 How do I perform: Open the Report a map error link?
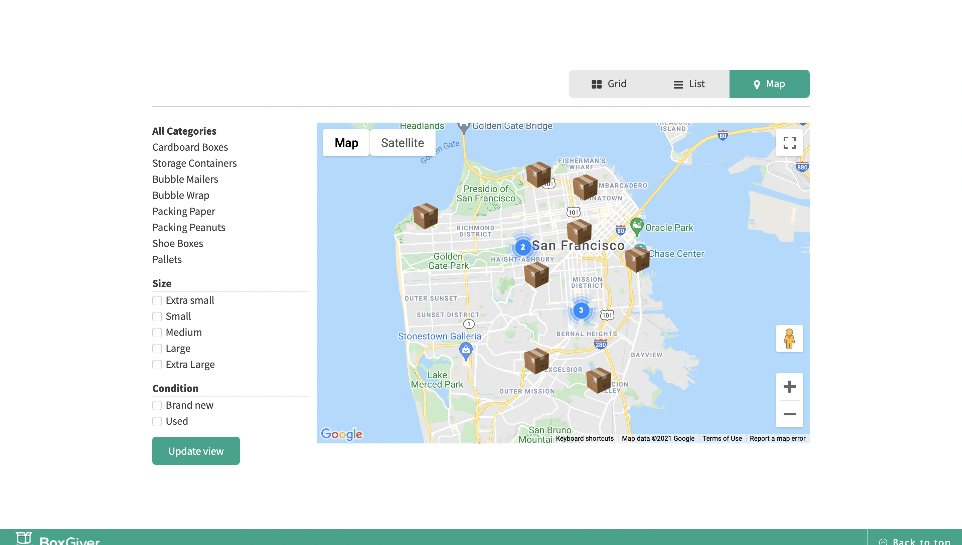777,438
